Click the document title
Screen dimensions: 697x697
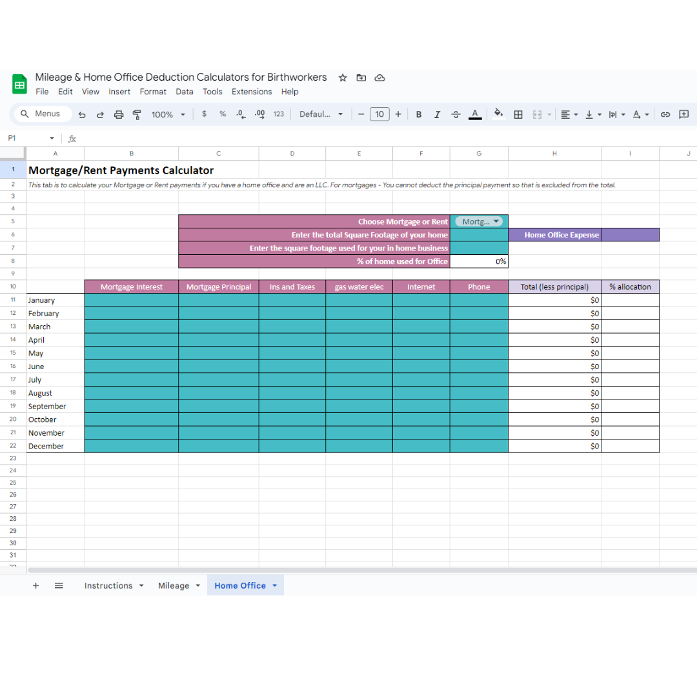[x=181, y=77]
